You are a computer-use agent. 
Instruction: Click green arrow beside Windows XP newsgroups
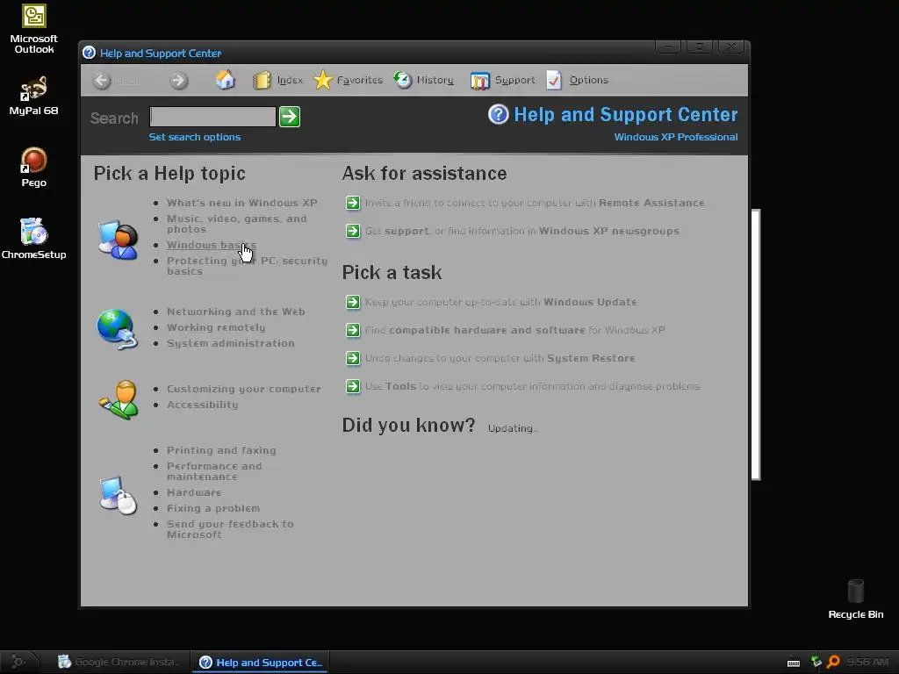[353, 231]
